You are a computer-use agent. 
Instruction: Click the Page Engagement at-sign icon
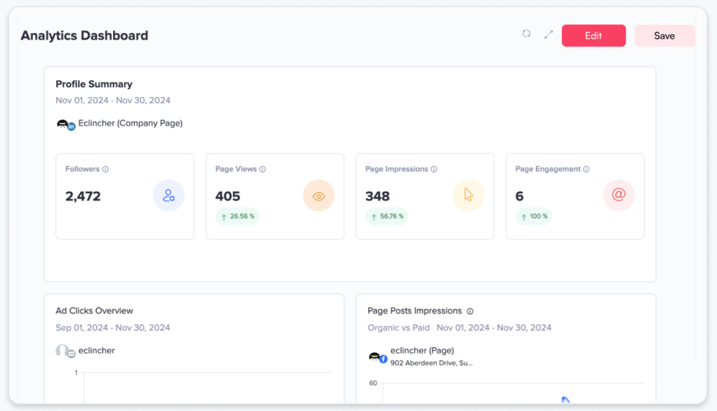(619, 195)
